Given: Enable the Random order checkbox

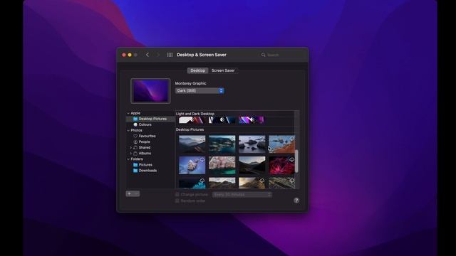Looking at the screenshot, I should 177,201.
